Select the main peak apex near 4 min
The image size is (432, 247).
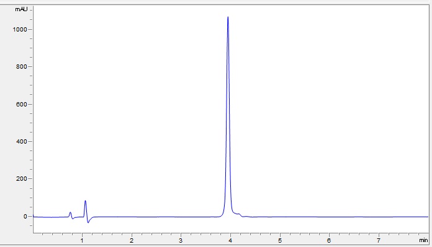(228, 17)
